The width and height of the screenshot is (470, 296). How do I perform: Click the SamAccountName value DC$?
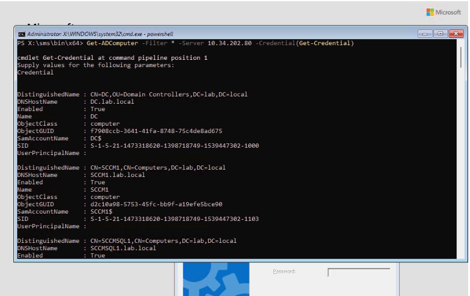pyautogui.click(x=96, y=139)
